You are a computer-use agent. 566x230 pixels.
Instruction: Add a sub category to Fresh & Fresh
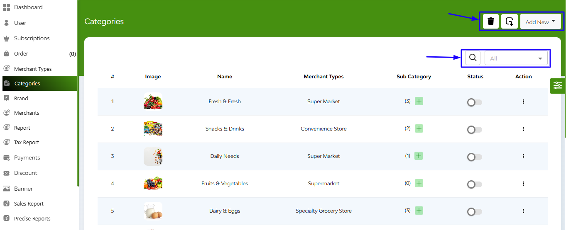419,101
